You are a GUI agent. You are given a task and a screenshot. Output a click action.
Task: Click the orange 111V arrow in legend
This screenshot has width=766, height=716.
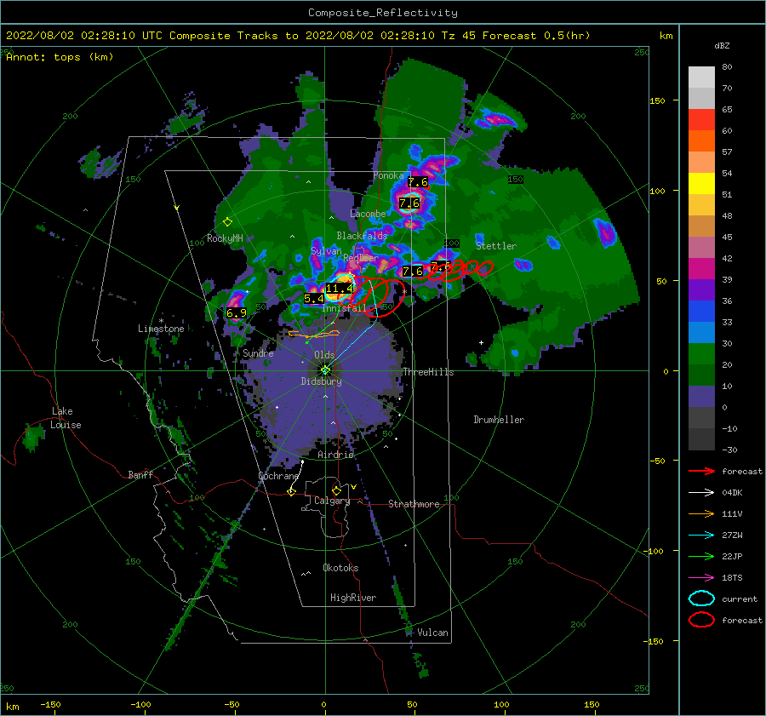point(701,513)
